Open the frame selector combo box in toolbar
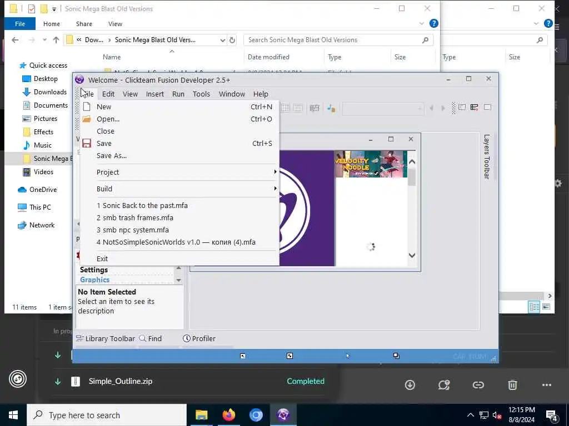 click(383, 108)
